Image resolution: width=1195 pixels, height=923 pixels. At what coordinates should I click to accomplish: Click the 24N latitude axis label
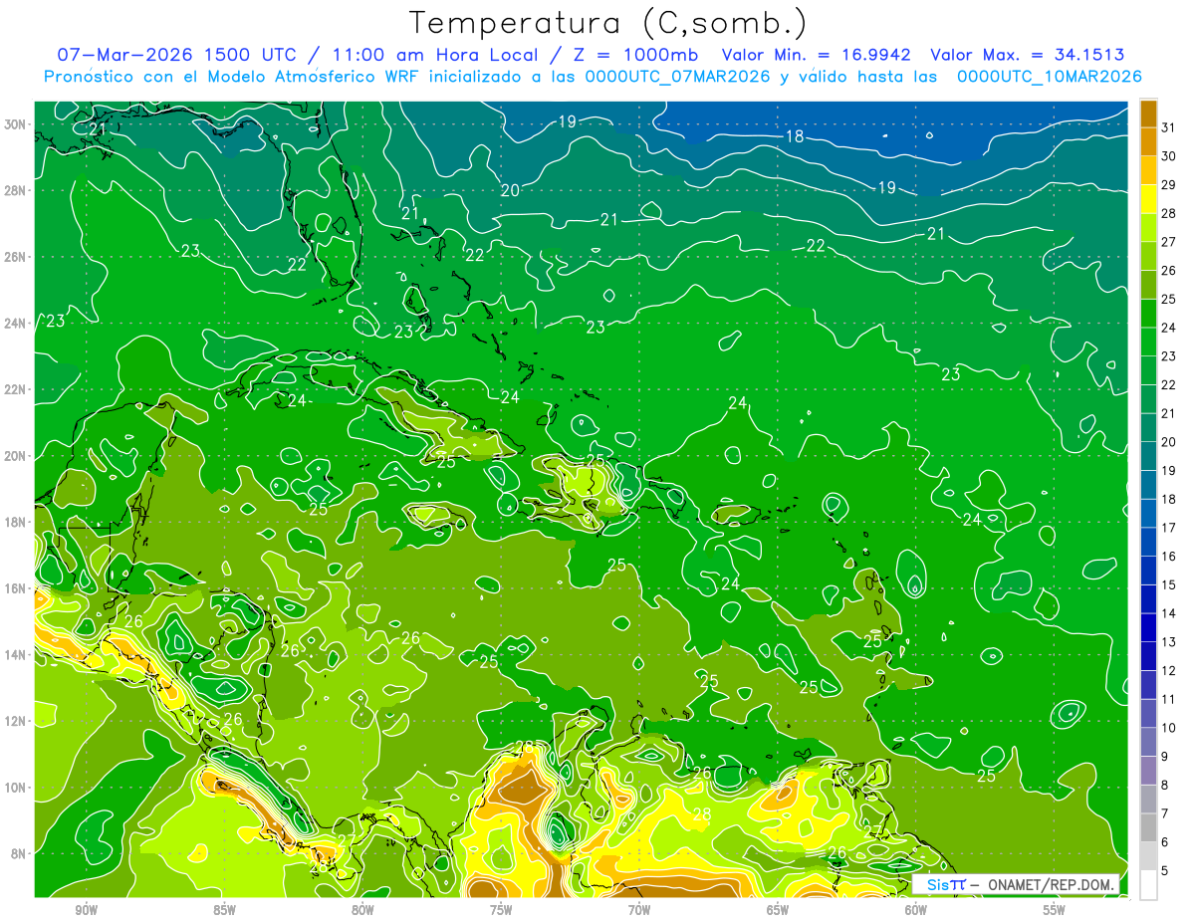click(x=15, y=323)
